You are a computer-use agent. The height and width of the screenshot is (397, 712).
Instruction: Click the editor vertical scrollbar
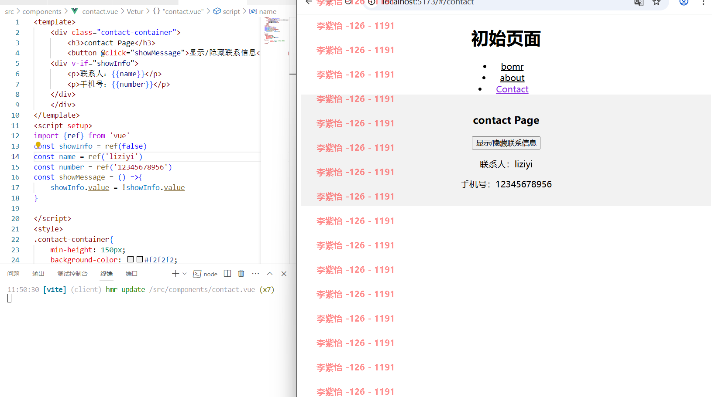pos(293,139)
